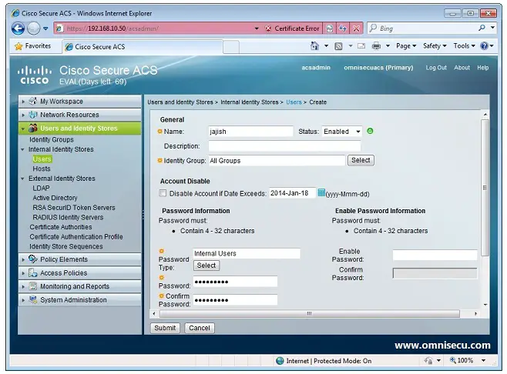Select Identity Groups in sidebar
Image resolution: width=507 pixels, height=374 pixels.
(x=52, y=139)
